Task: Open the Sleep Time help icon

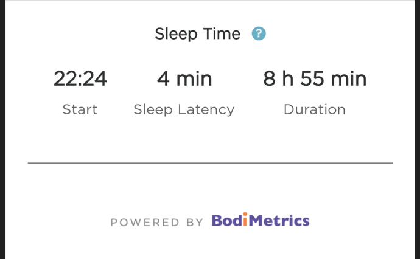Action: (259, 34)
